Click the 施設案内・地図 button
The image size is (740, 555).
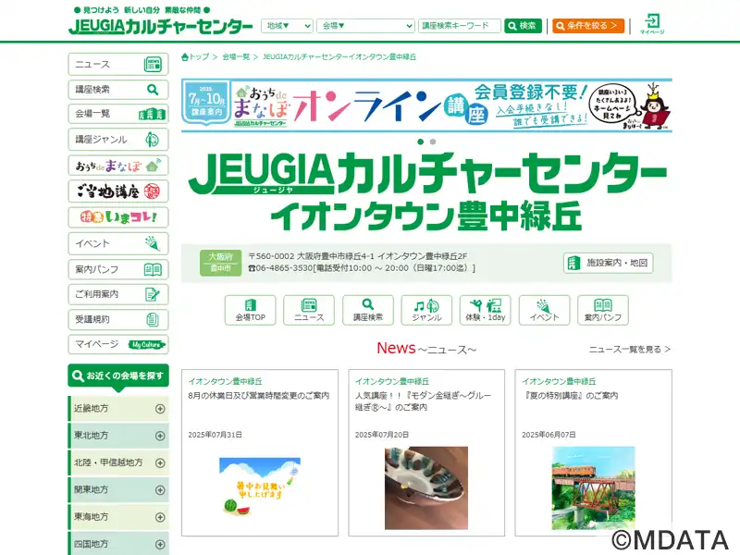[609, 263]
